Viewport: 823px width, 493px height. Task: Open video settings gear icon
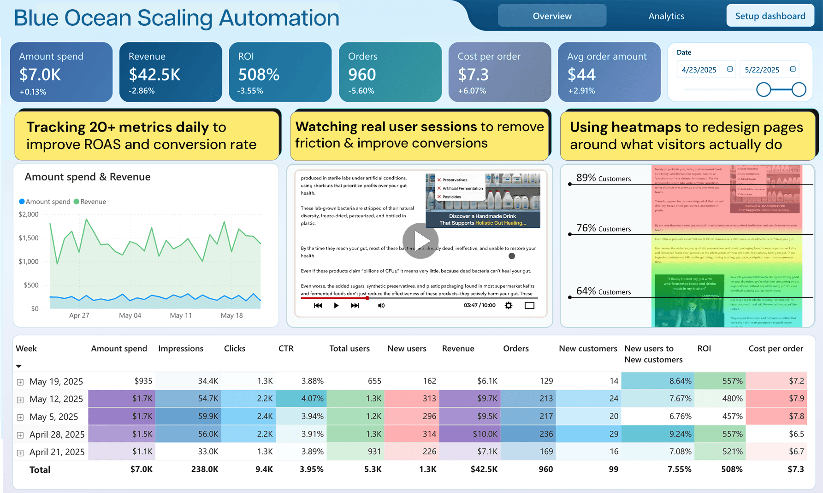pyautogui.click(x=509, y=306)
